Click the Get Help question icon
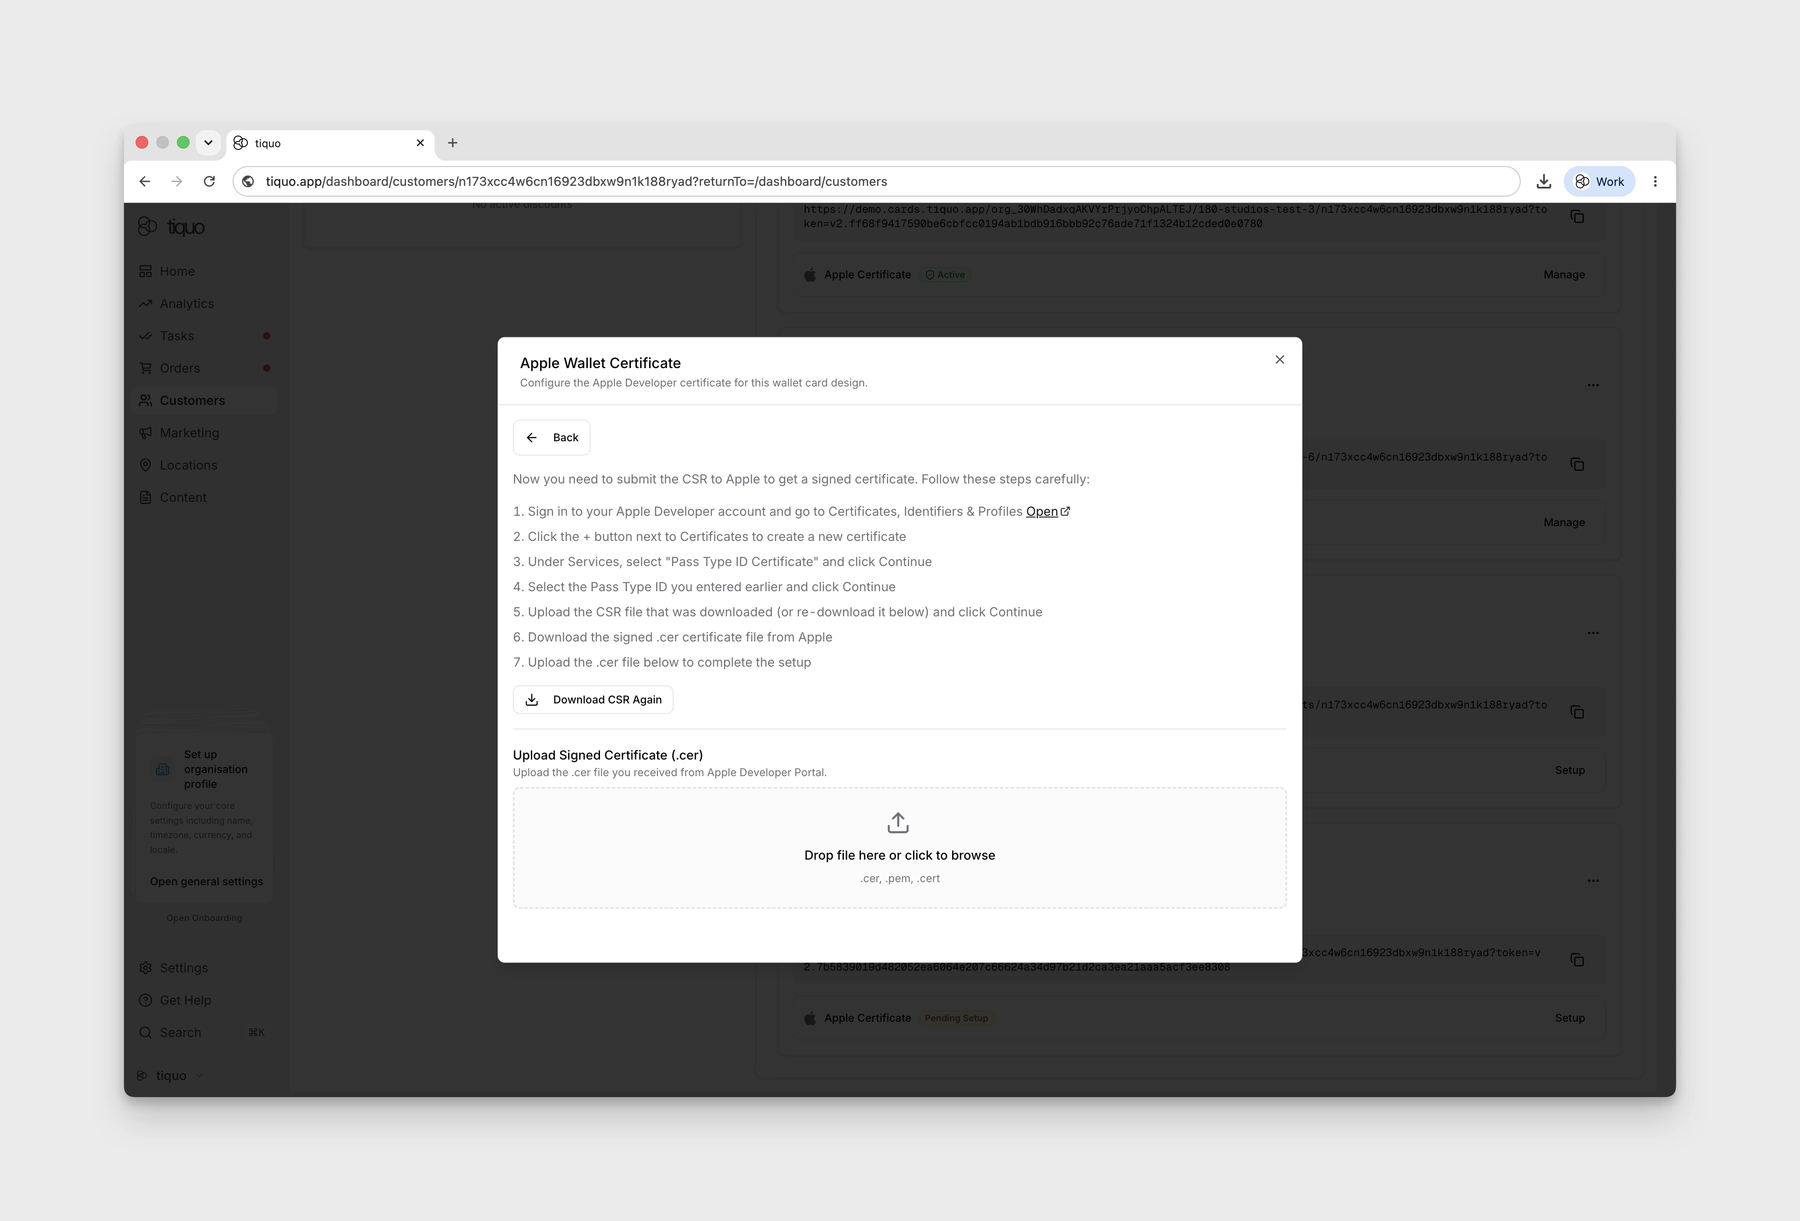The width and height of the screenshot is (1800, 1221). [x=145, y=1000]
